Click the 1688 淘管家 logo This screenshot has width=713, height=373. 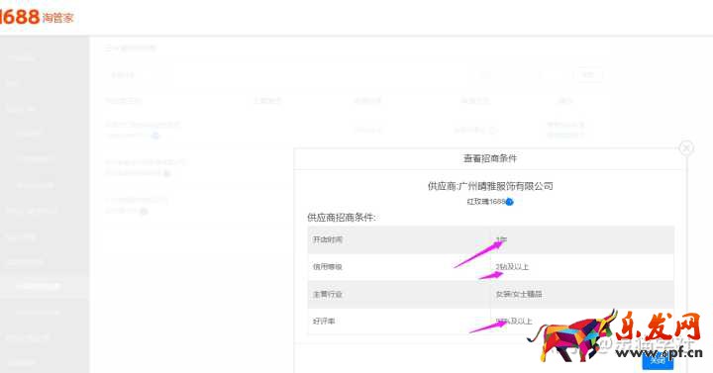(37, 17)
